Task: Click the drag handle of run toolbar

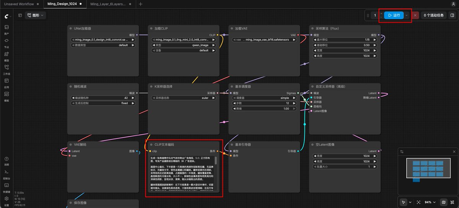Action: pyautogui.click(x=368, y=15)
